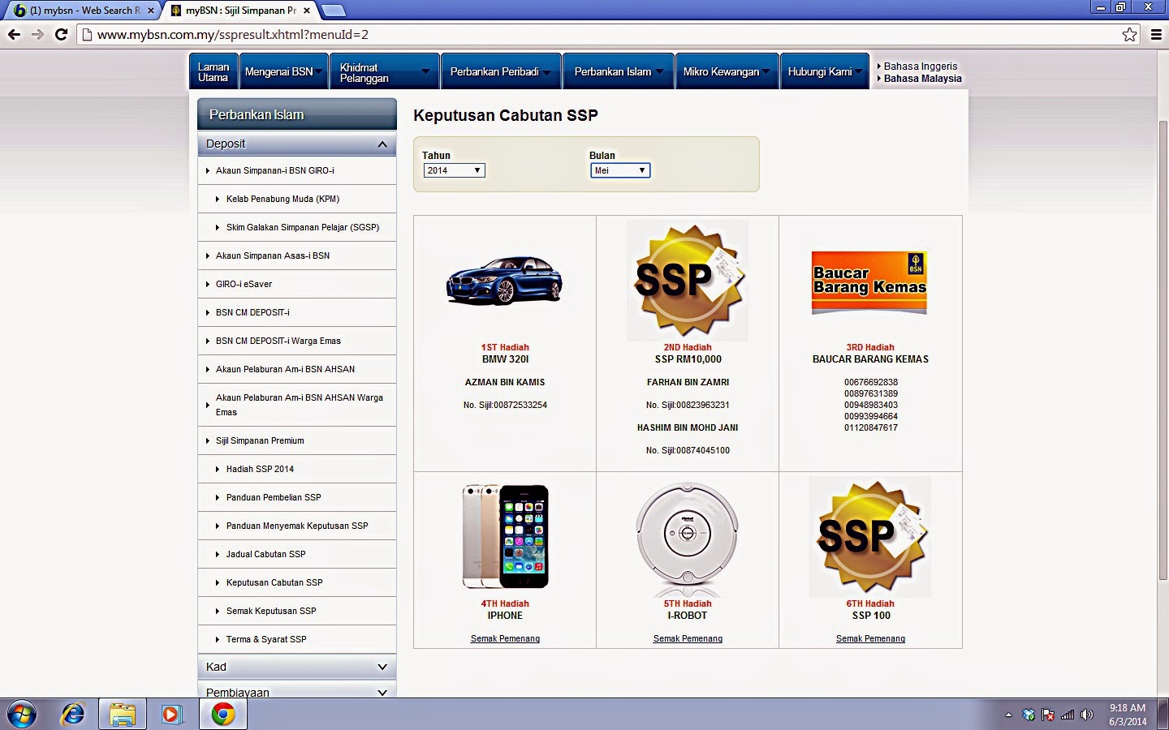
Task: Open Panduan Menyemak Keputusan SSP
Action: coord(297,526)
